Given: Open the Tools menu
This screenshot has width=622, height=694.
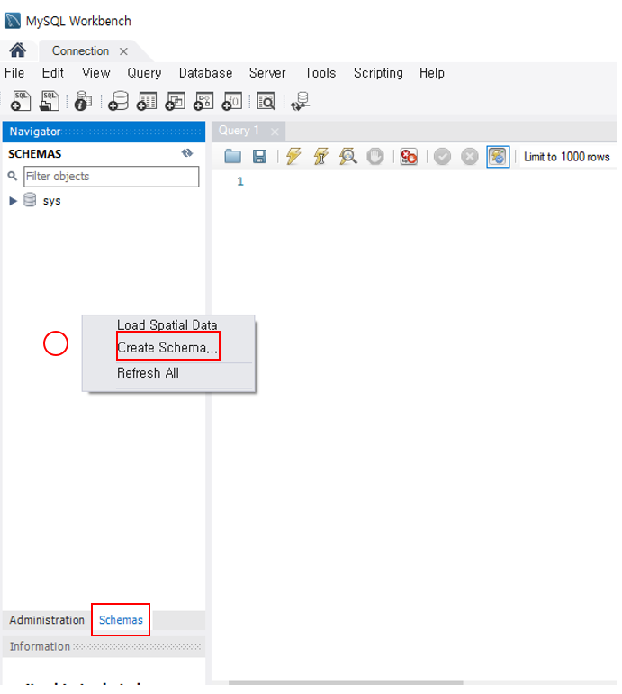Looking at the screenshot, I should pyautogui.click(x=321, y=73).
